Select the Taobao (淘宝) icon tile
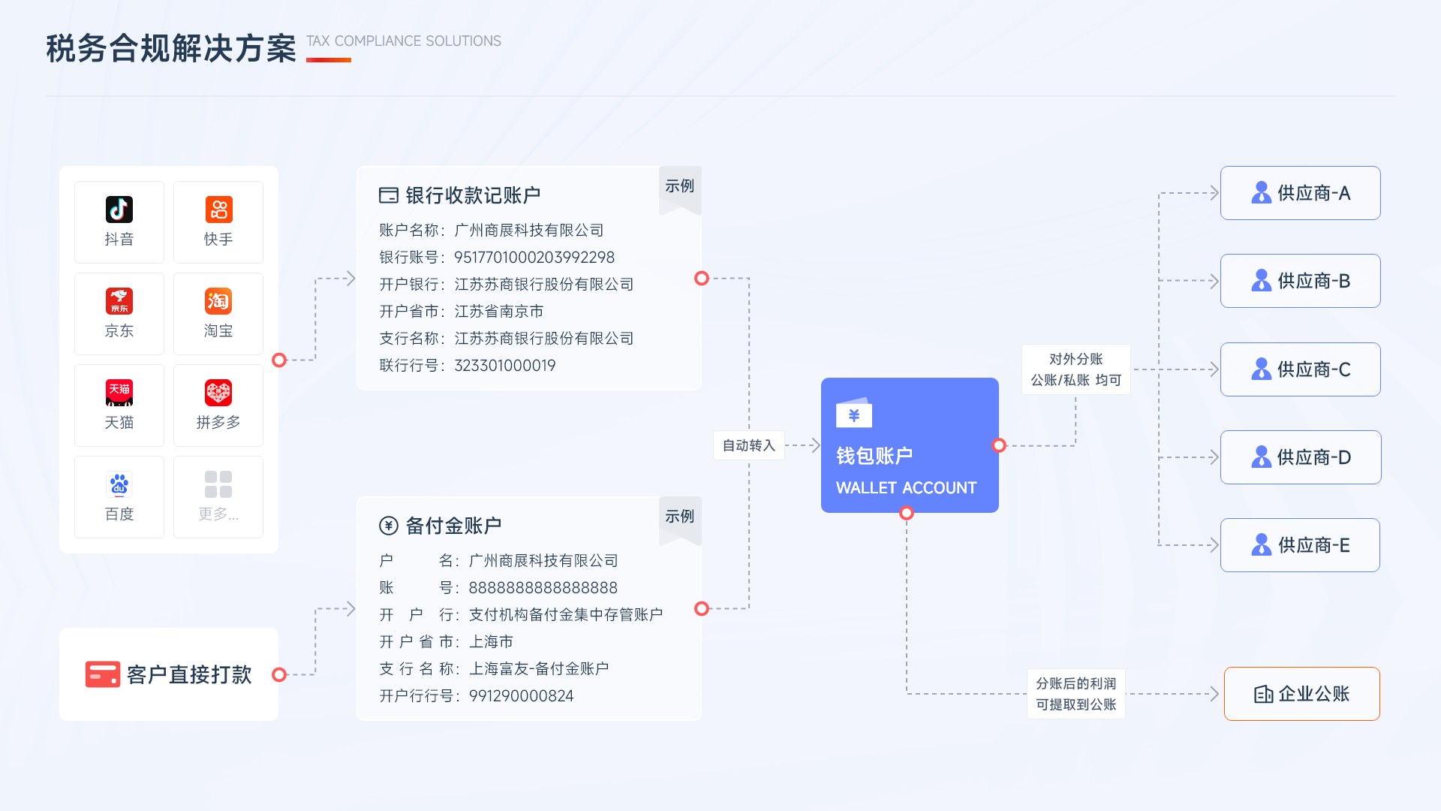The height and width of the screenshot is (811, 1441). [218, 301]
